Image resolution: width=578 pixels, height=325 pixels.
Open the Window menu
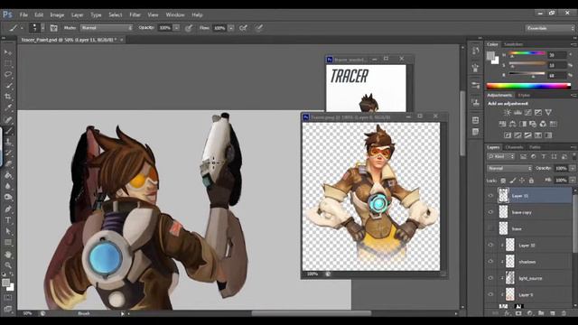[175, 14]
